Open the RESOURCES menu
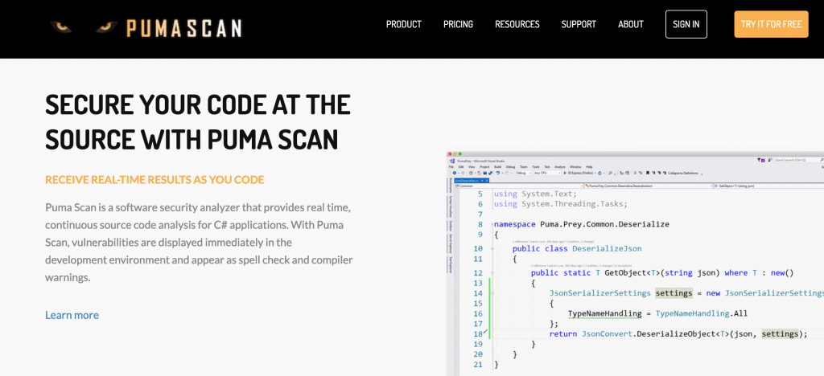 coord(517,24)
